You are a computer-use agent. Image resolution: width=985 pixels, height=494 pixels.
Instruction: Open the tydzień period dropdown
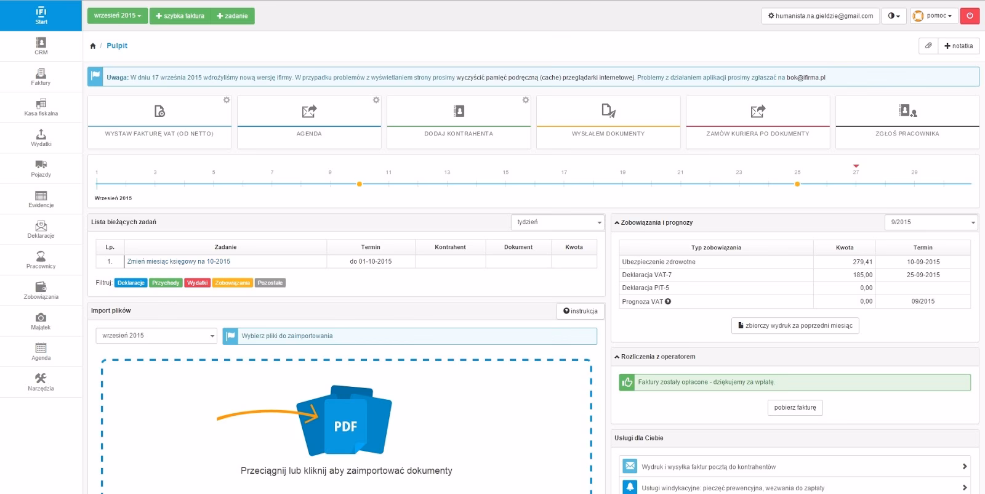coord(557,222)
